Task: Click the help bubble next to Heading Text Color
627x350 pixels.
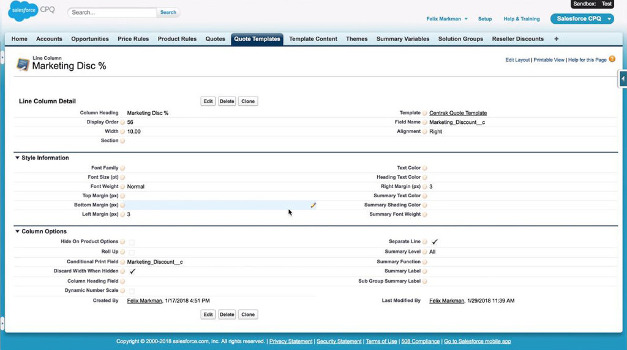Action: tap(425, 177)
